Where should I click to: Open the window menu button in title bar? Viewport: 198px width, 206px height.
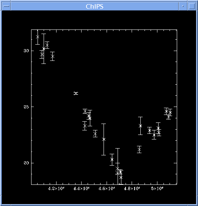(6, 6)
